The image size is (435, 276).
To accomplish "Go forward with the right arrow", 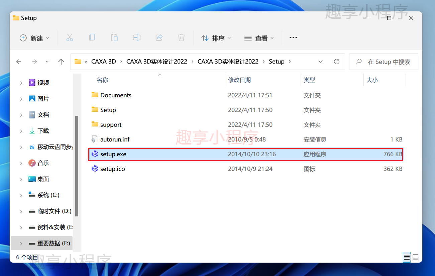I will [x=34, y=62].
